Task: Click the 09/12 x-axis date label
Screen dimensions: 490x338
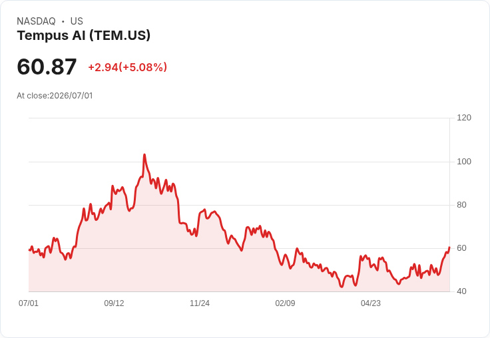Action: 114,303
